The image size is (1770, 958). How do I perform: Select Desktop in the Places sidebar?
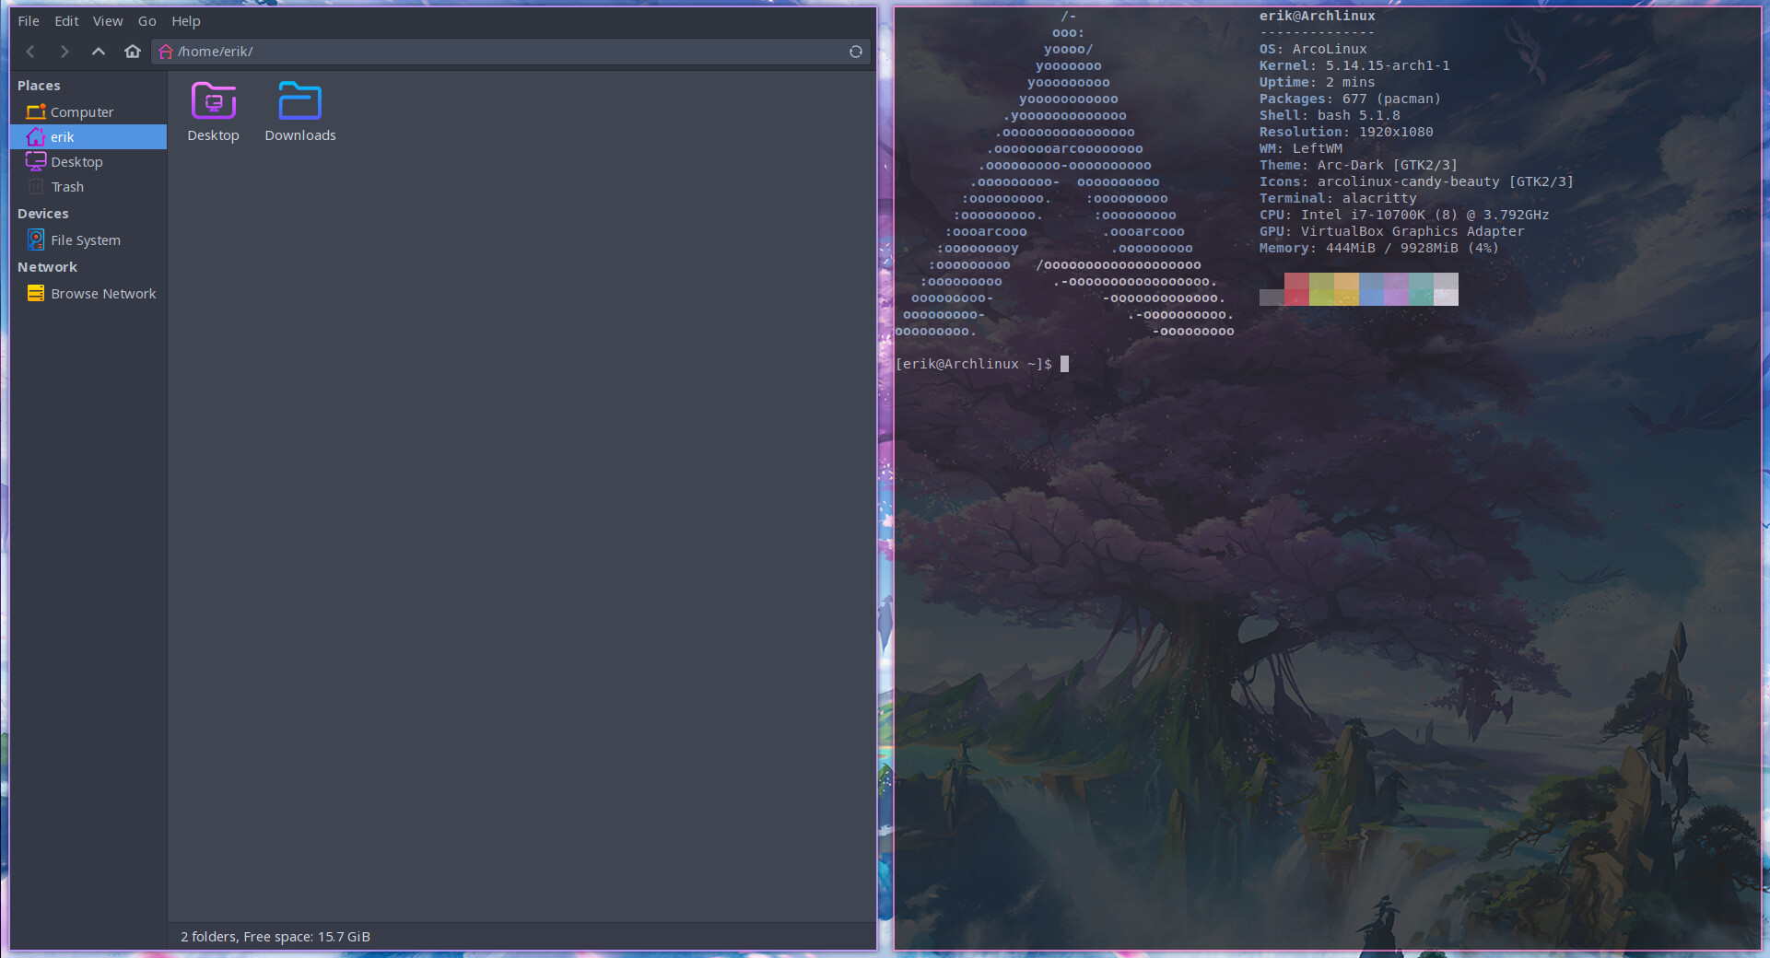click(76, 161)
